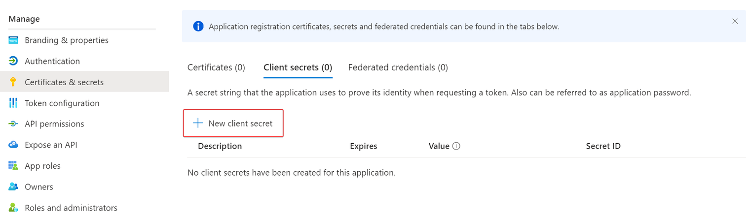Dismiss the information banner with X

tap(735, 21)
